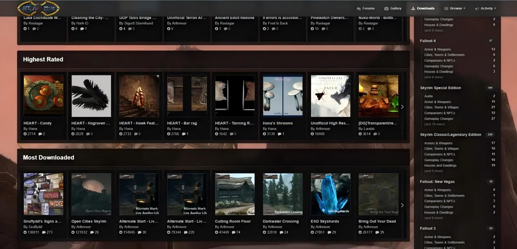517x249 pixels.
Task: Open the Darkwater Crossing thumbnail
Action: click(x=283, y=194)
